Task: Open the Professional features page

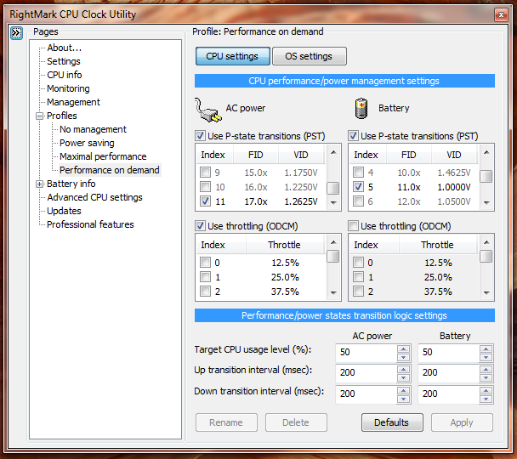Action: (90, 224)
